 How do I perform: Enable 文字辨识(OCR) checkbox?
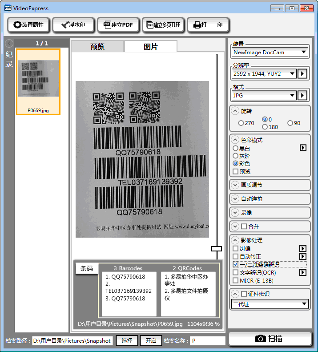235,272
